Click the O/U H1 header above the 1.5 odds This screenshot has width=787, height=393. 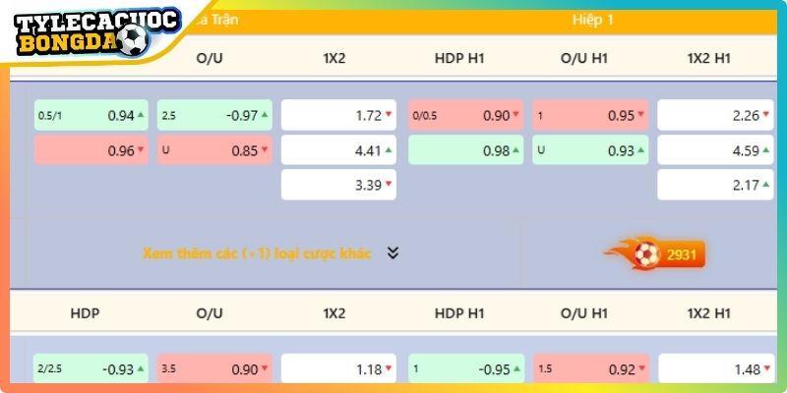point(584,313)
